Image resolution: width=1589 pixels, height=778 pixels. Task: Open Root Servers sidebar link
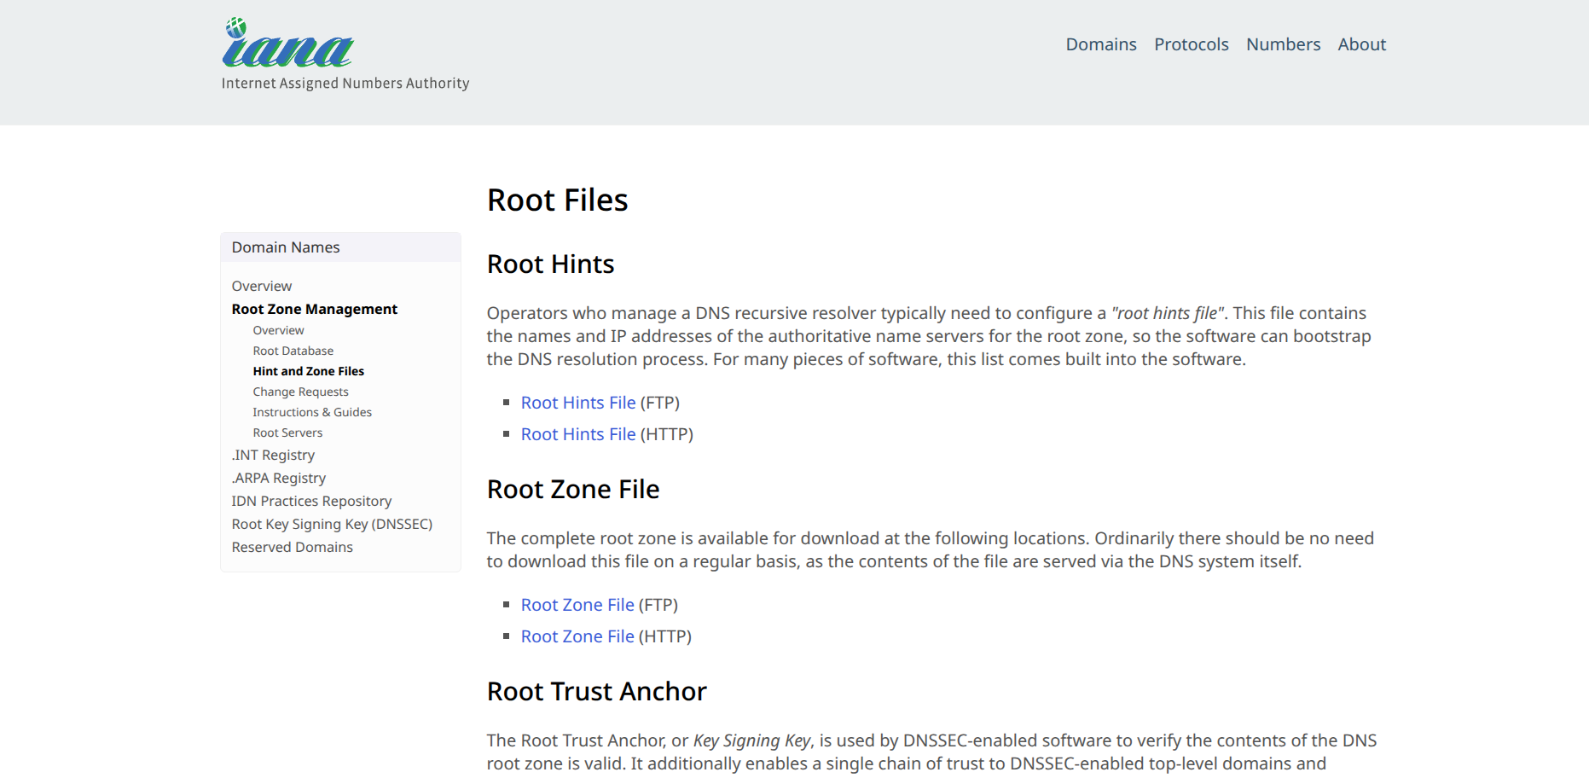[288, 433]
